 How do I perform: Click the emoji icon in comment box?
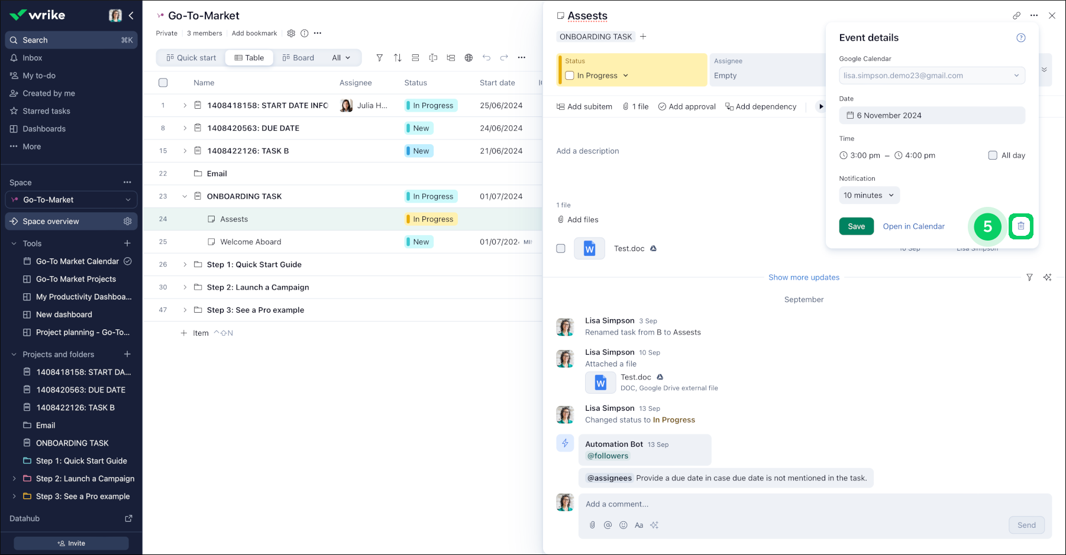623,525
